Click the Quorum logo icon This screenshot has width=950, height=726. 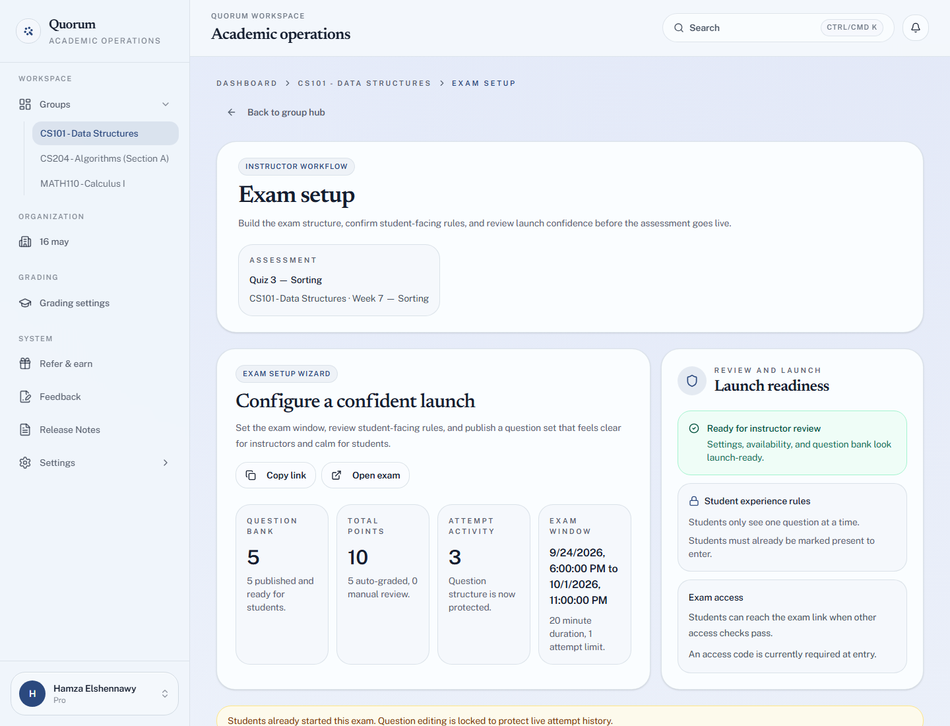pyautogui.click(x=28, y=31)
